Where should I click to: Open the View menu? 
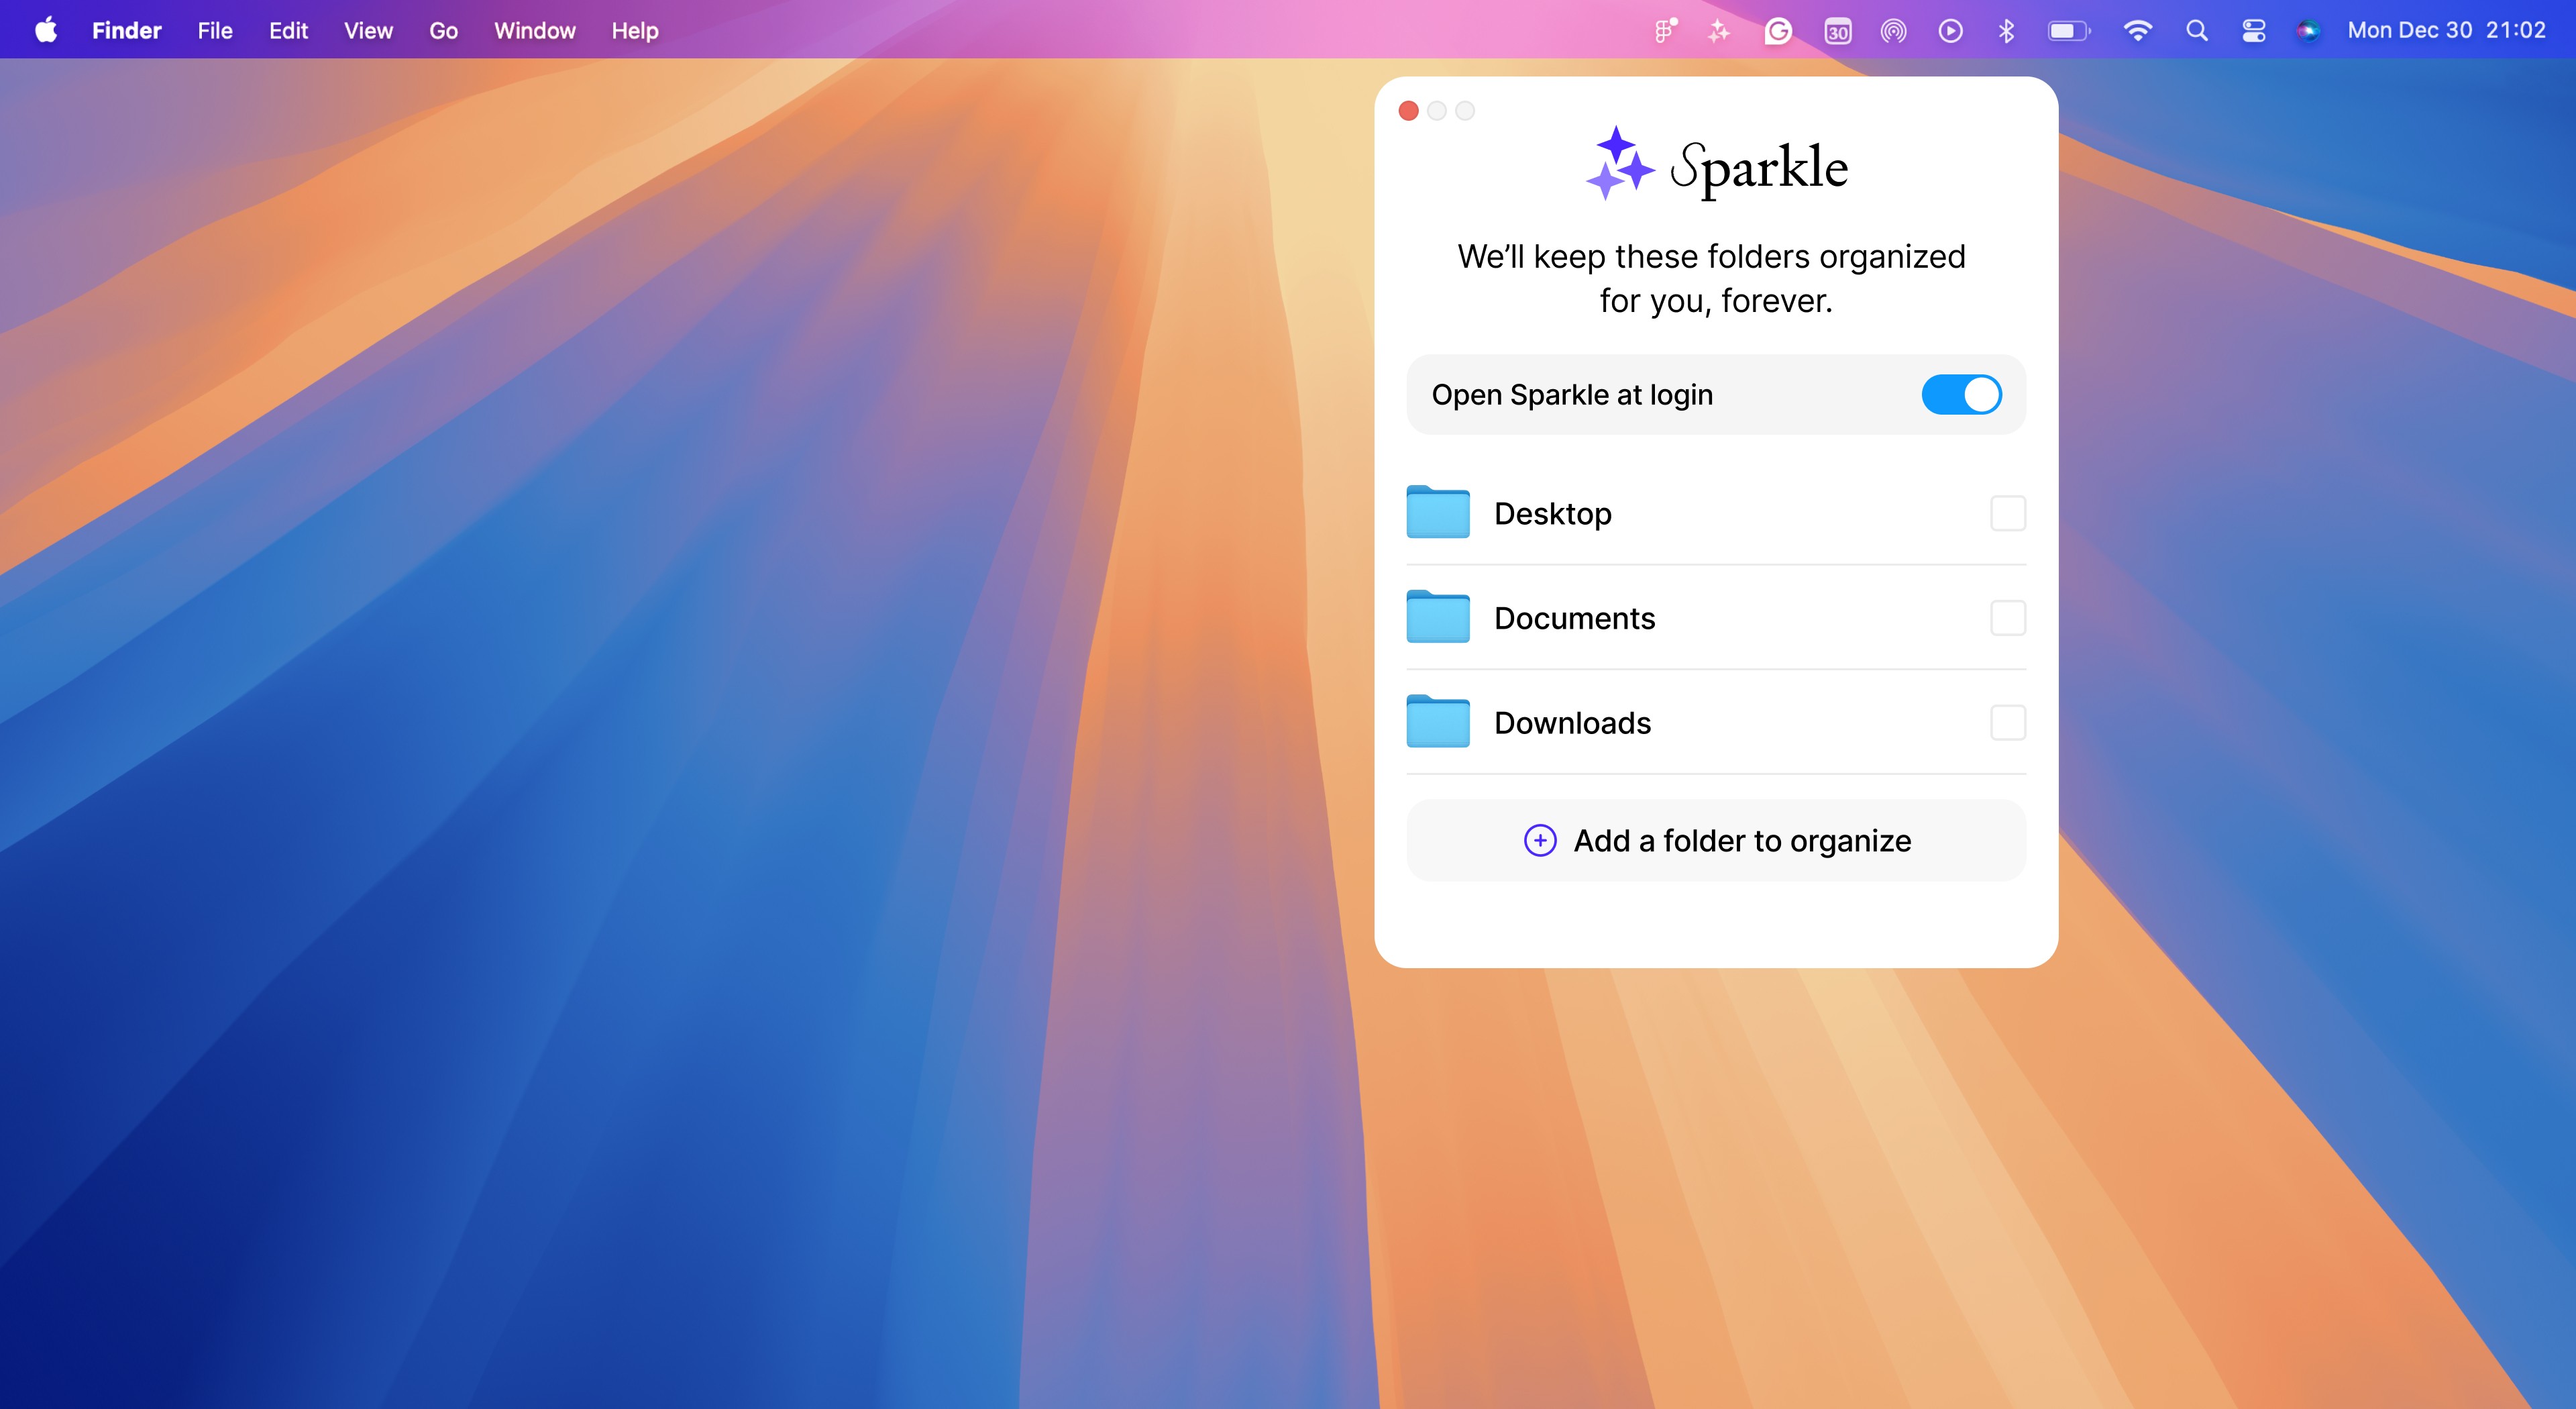coord(368,31)
